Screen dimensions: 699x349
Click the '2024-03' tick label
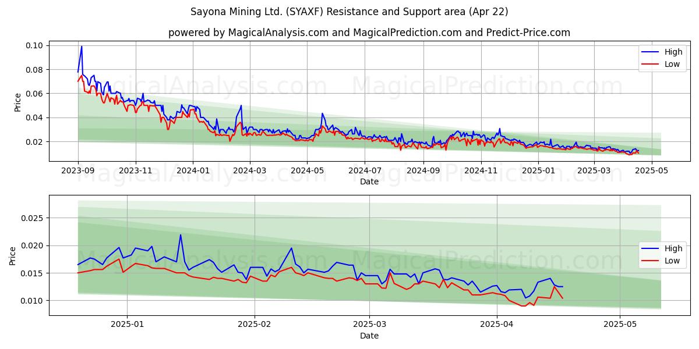(250, 170)
